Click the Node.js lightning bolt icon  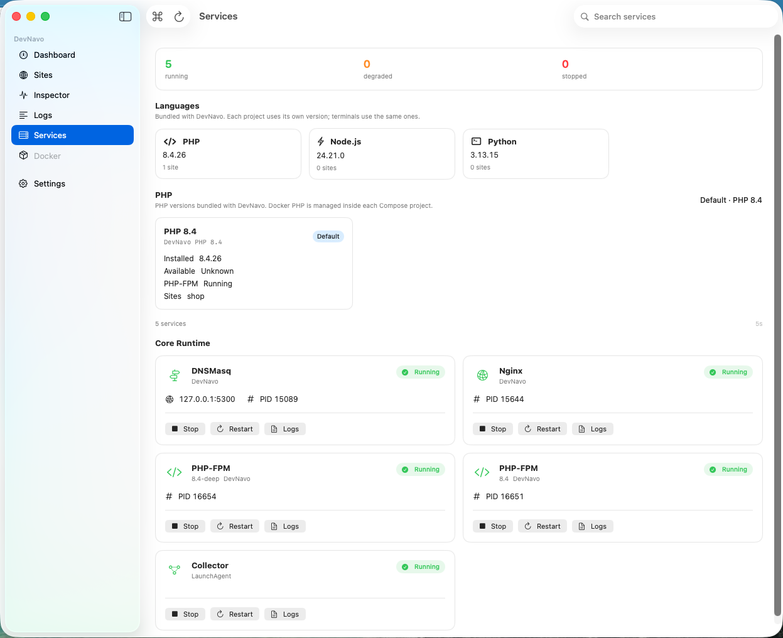[x=321, y=142]
